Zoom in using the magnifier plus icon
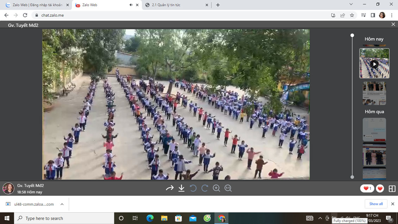398x224 pixels. point(216,188)
